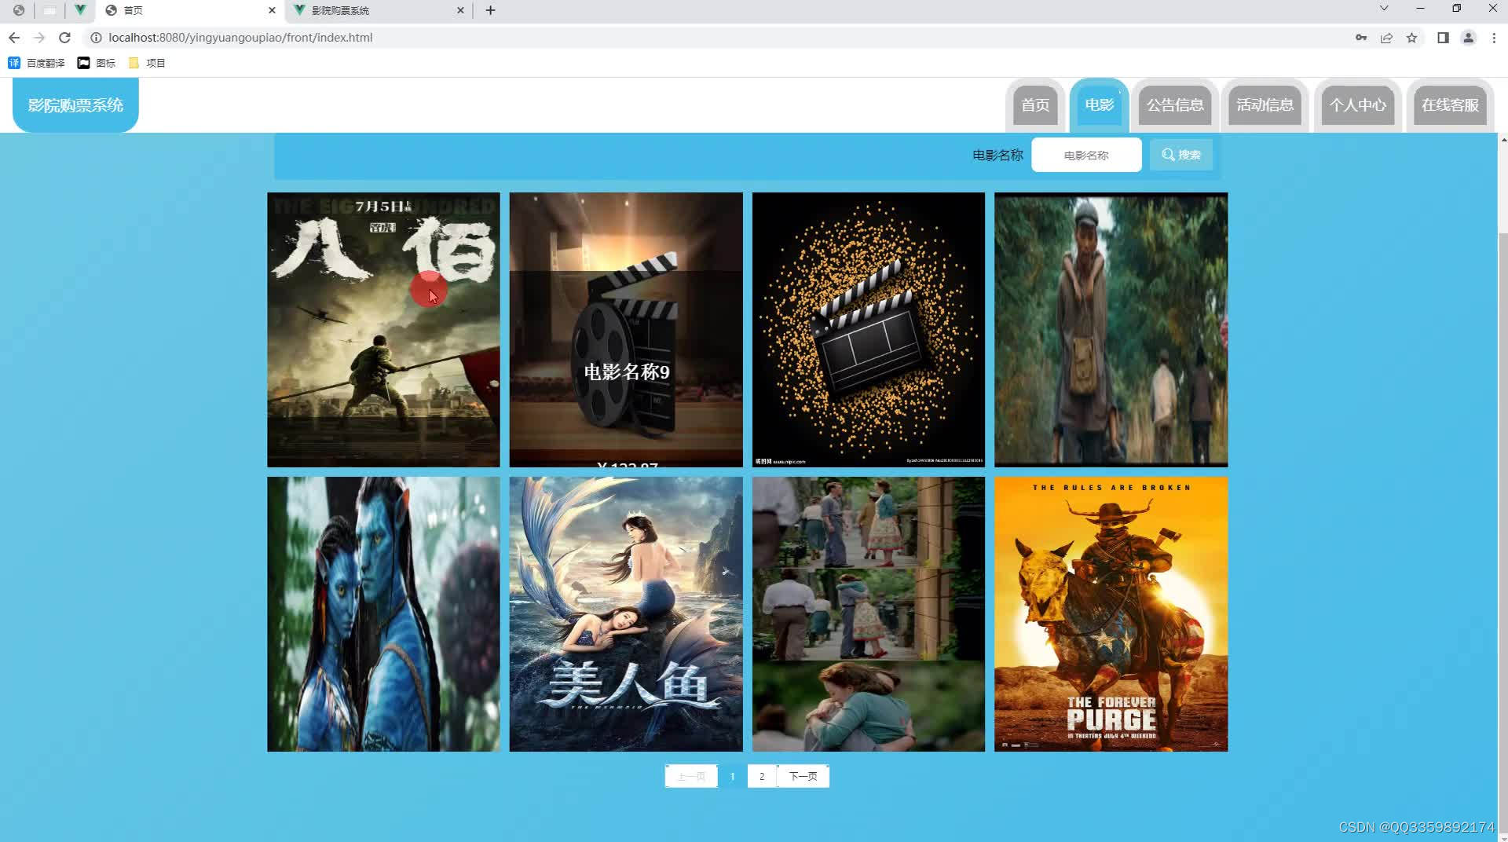Reload the current page
Screen dimensions: 1508x842
point(65,38)
